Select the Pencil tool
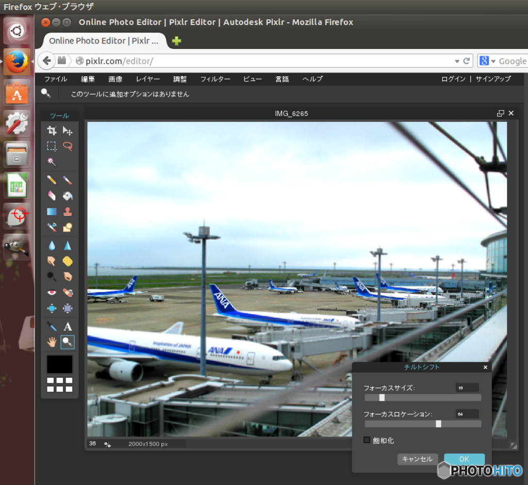Screen dimensions: 528x485 [52, 180]
